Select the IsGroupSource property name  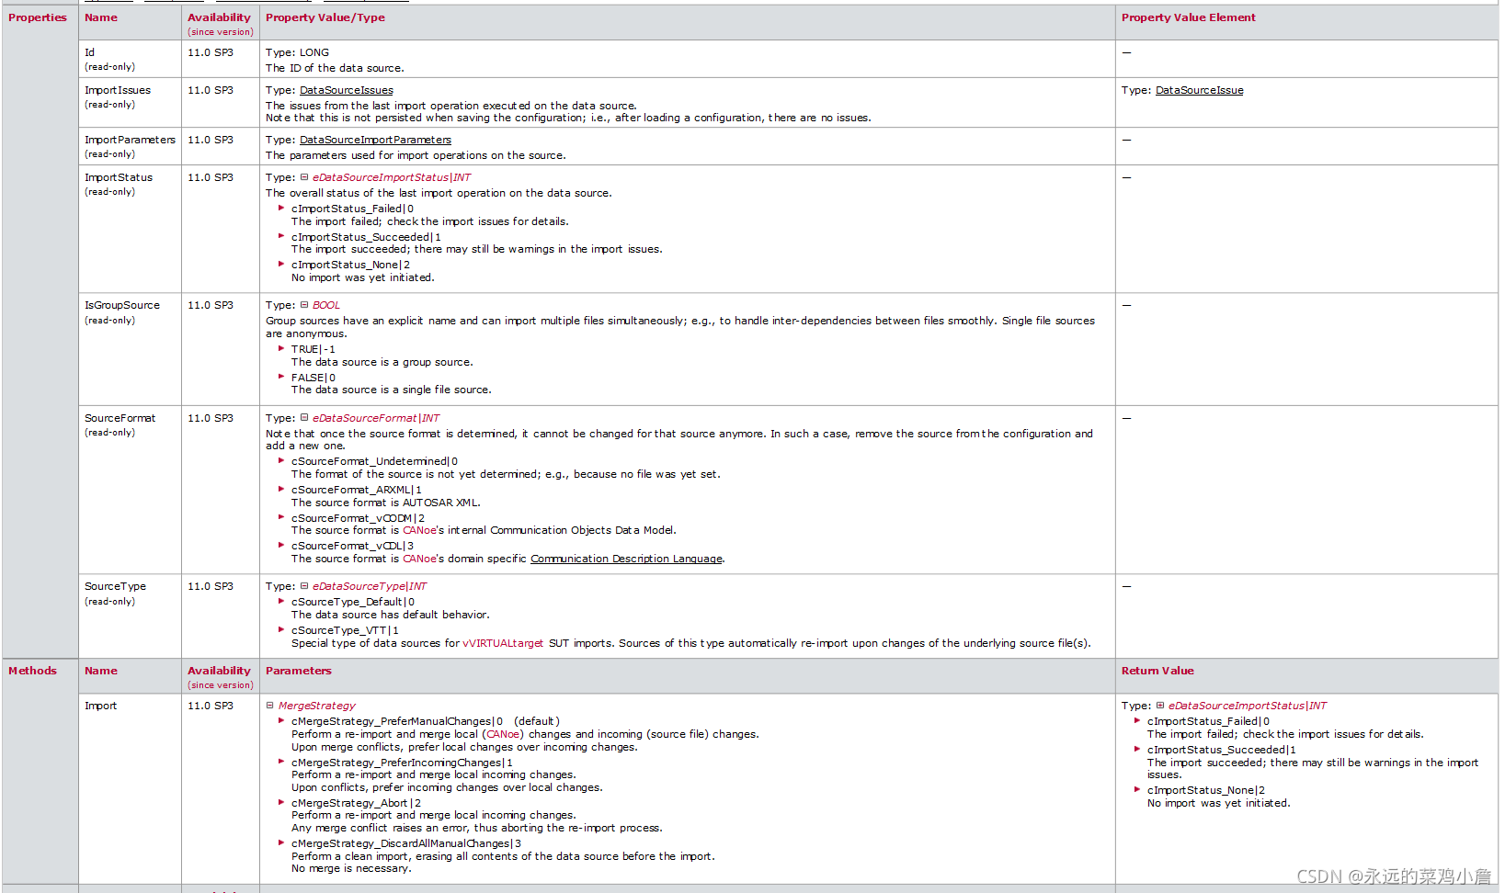click(x=122, y=305)
